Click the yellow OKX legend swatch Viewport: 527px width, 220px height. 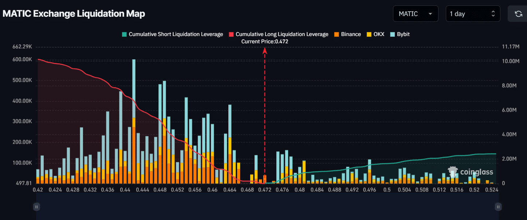click(x=369, y=34)
